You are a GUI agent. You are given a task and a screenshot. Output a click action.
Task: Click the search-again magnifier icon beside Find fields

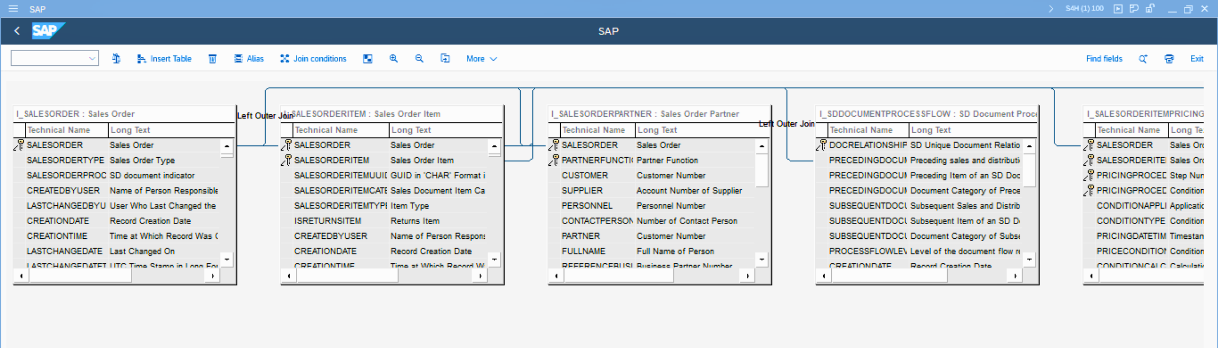coord(1143,58)
